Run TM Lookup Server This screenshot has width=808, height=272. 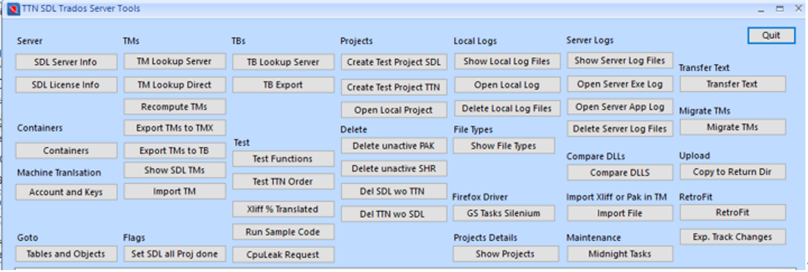tap(175, 62)
